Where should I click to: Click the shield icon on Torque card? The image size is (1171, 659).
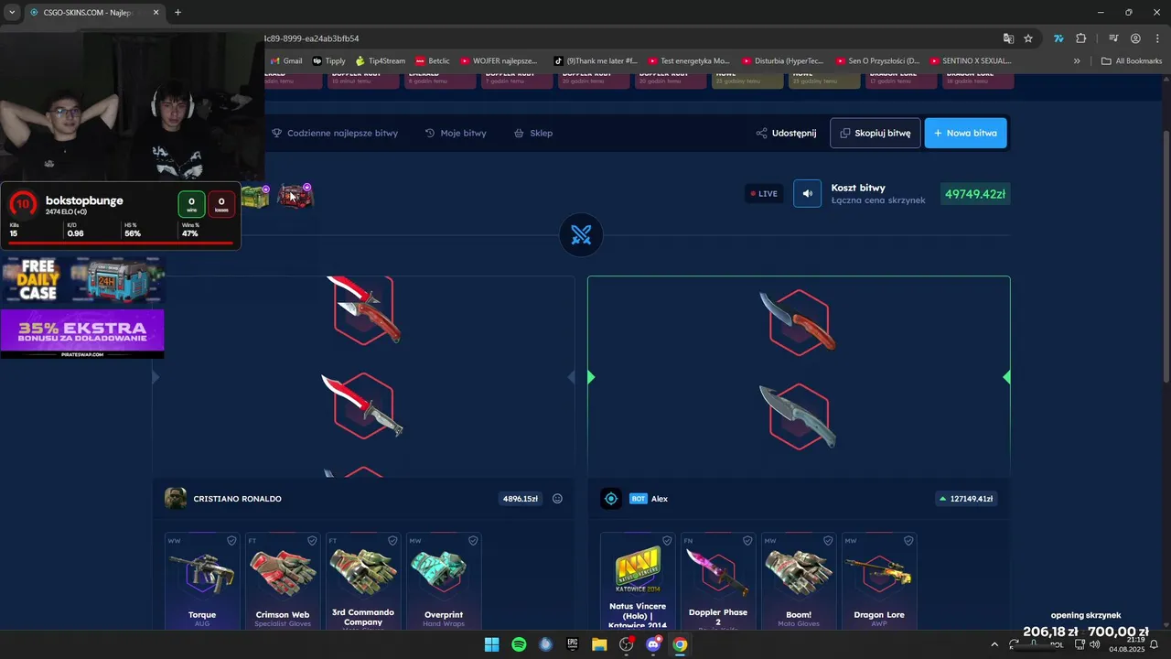coord(231,541)
